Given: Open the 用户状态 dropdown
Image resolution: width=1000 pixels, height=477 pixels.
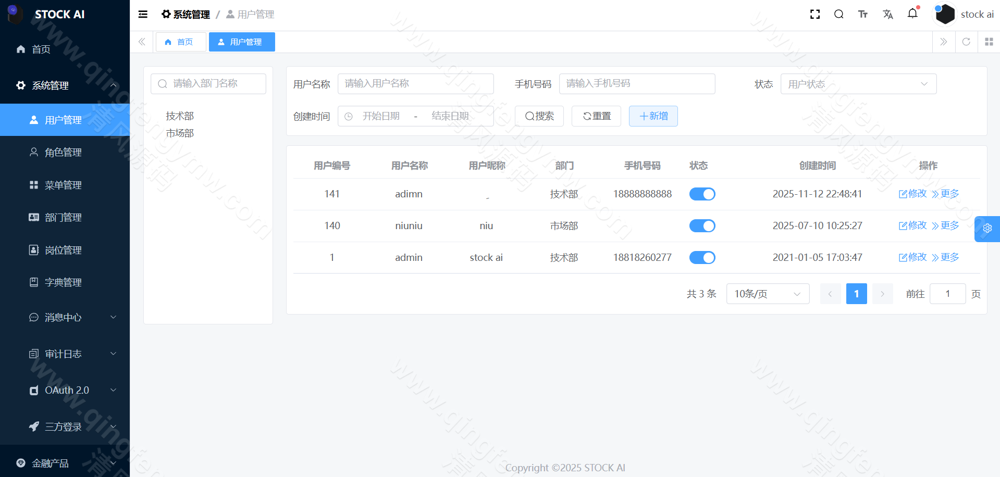Looking at the screenshot, I should pos(858,83).
